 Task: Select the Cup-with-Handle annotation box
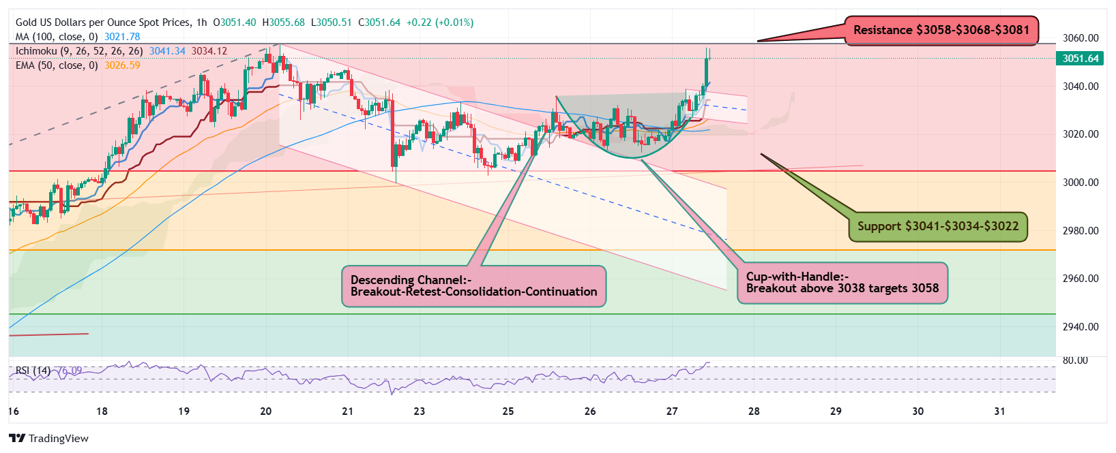click(842, 283)
